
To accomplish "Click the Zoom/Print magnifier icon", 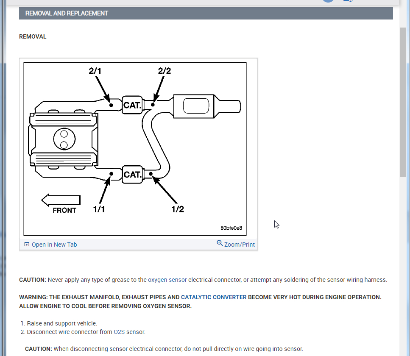I will pos(220,243).
